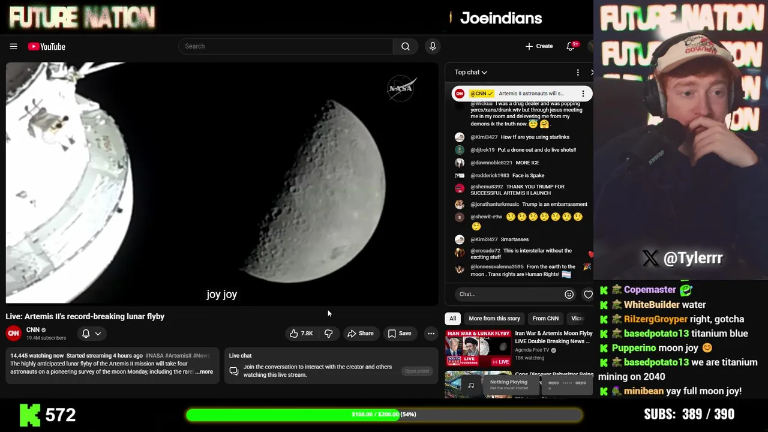The height and width of the screenshot is (432, 768).
Task: Go to the YouTube home logo
Action: point(46,47)
